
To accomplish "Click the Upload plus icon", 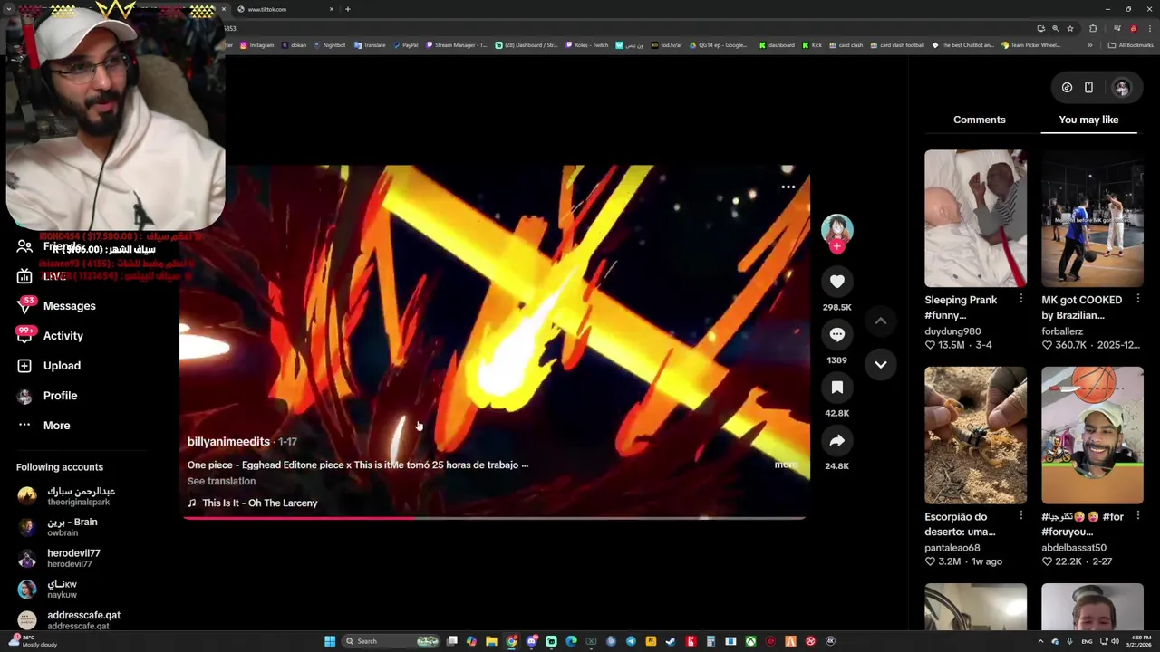I will click(24, 366).
